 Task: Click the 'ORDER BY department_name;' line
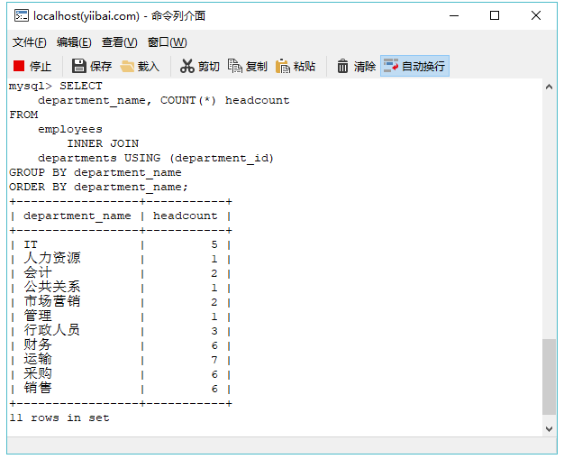98,188
